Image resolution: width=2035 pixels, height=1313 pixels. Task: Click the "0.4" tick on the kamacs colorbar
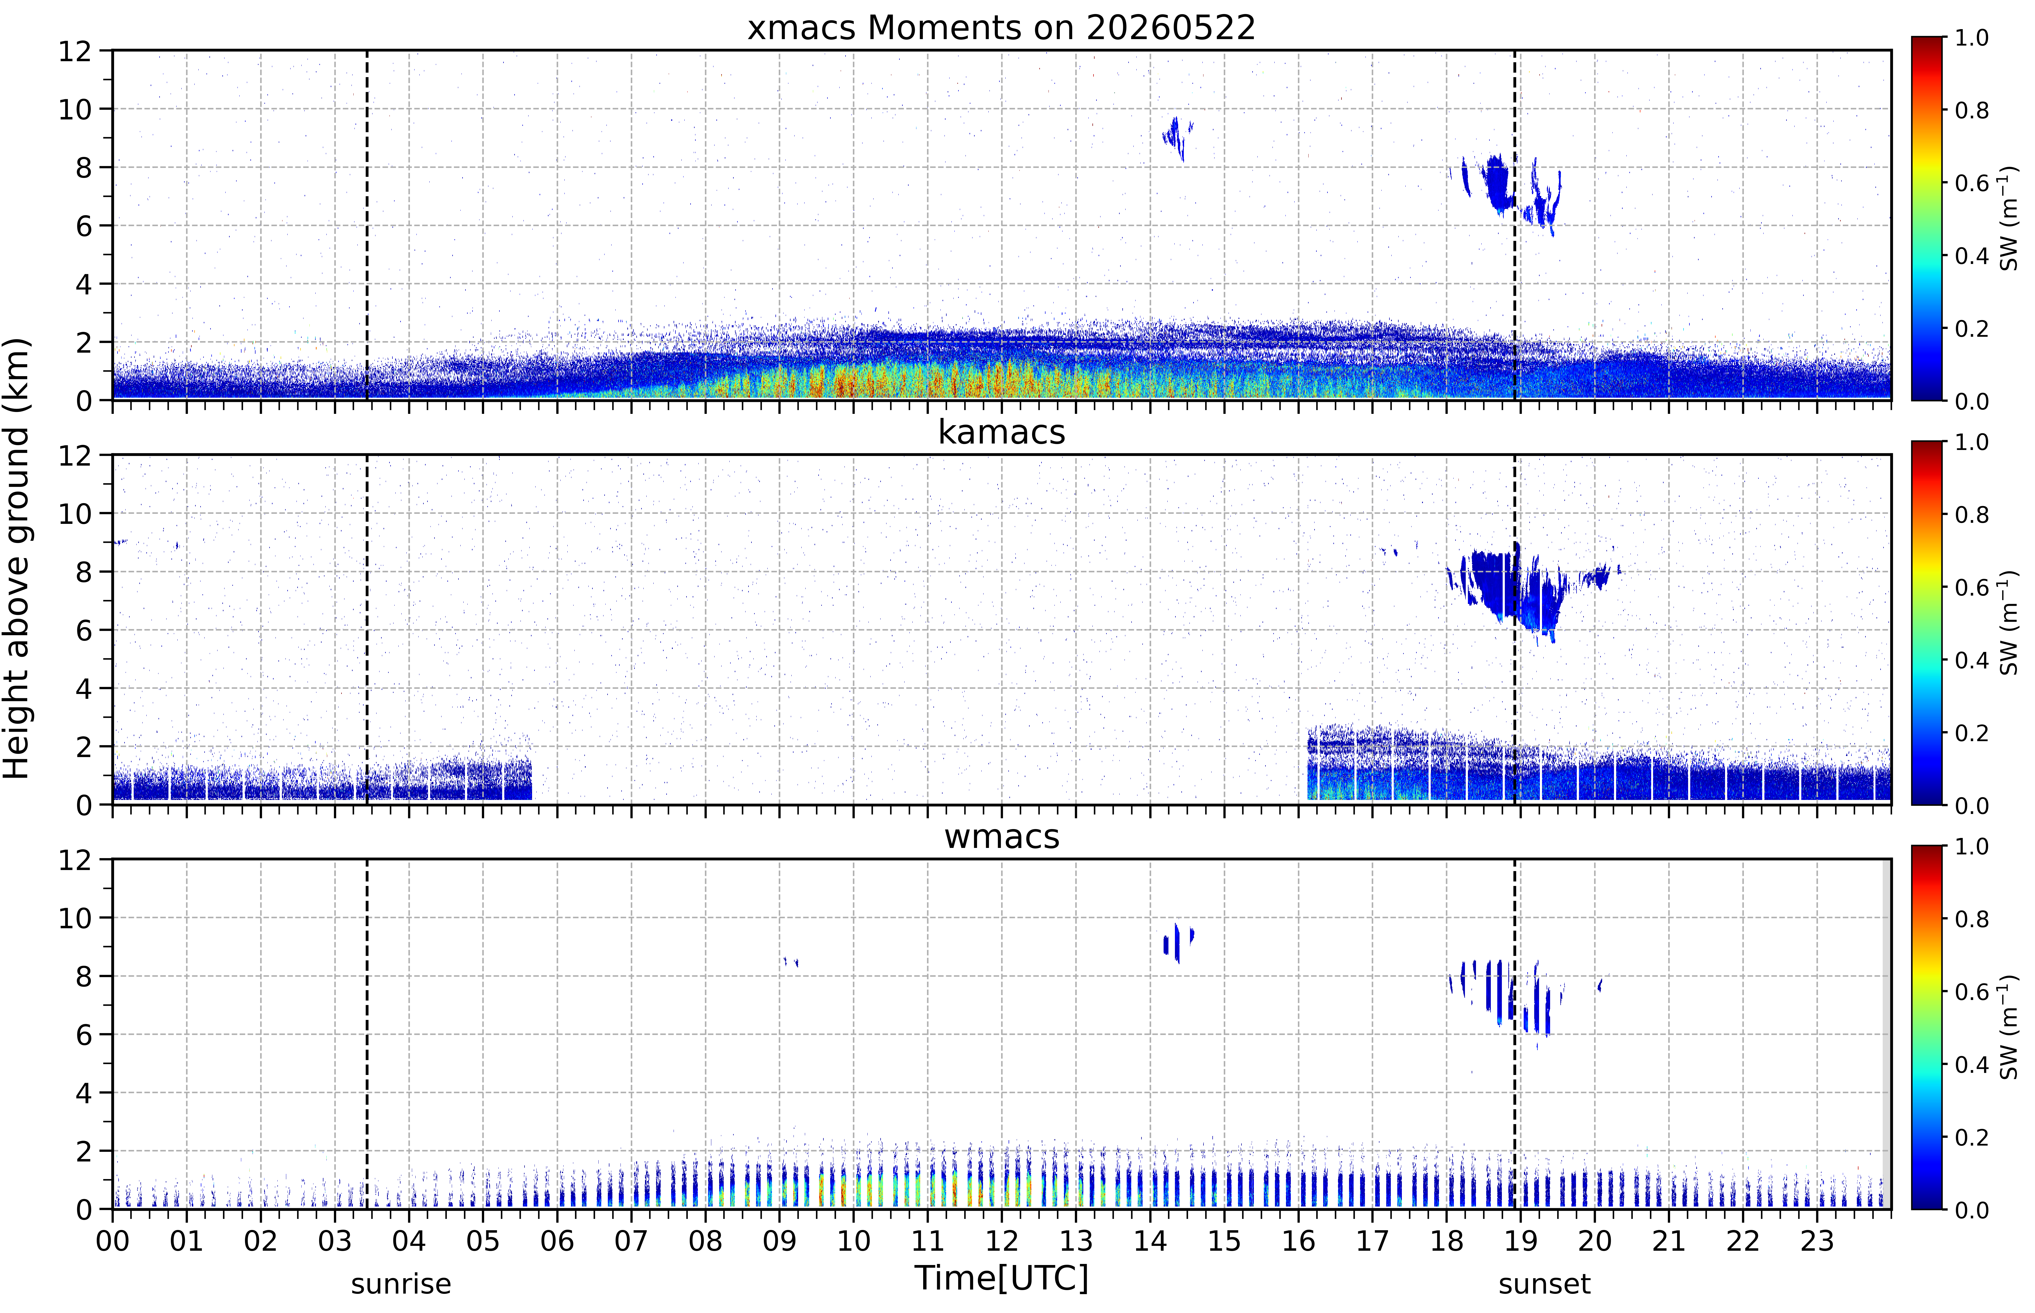click(1972, 660)
